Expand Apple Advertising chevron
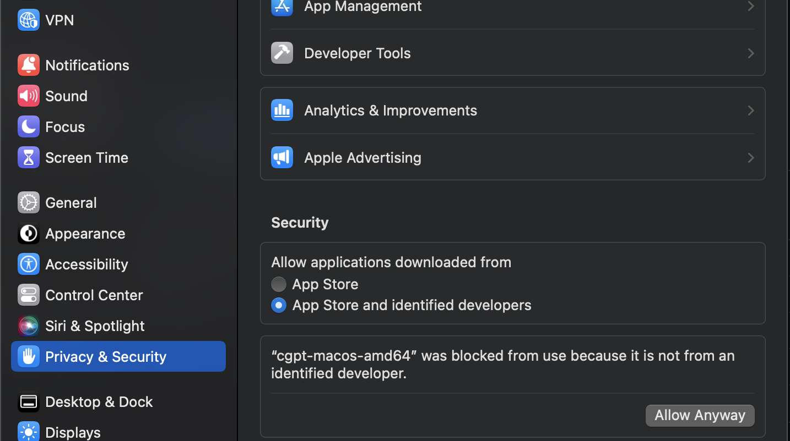This screenshot has height=441, width=790. 751,158
